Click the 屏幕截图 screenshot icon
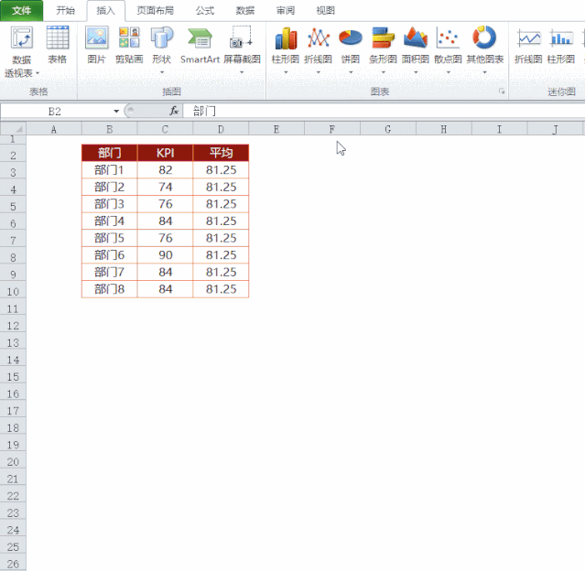585x571 pixels. tap(242, 38)
